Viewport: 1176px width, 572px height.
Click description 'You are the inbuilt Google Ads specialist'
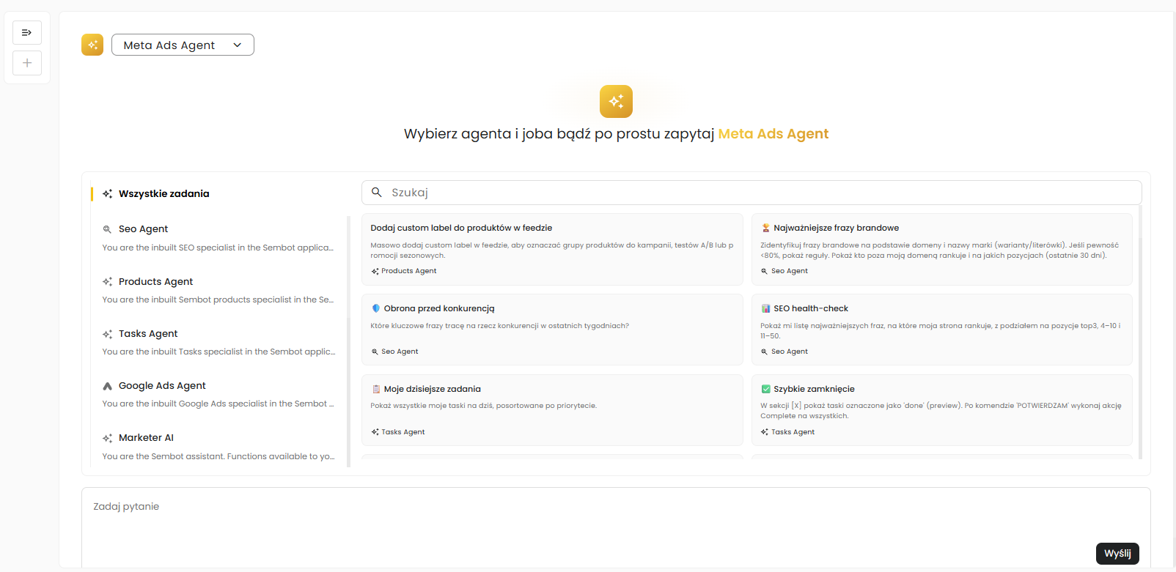[x=218, y=404]
